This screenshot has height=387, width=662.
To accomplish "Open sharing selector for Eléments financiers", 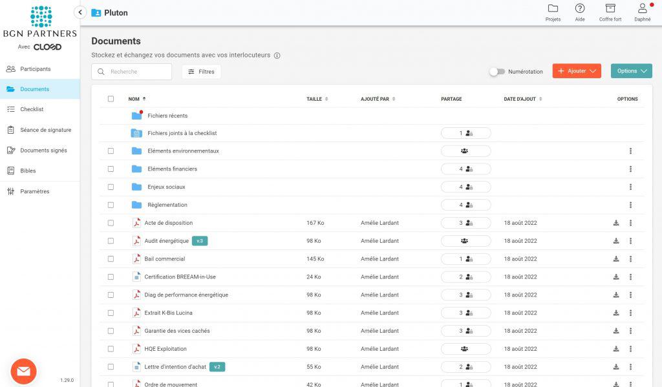I will 465,169.
